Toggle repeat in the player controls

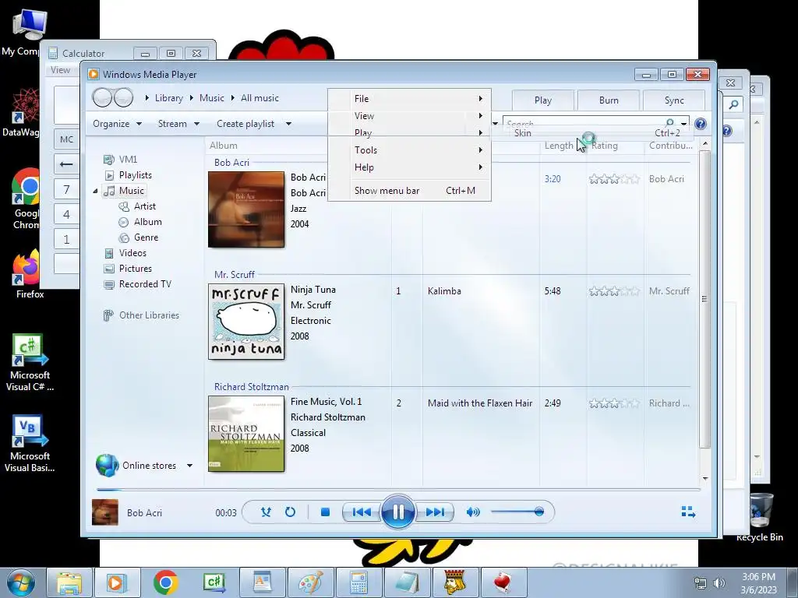click(x=290, y=512)
